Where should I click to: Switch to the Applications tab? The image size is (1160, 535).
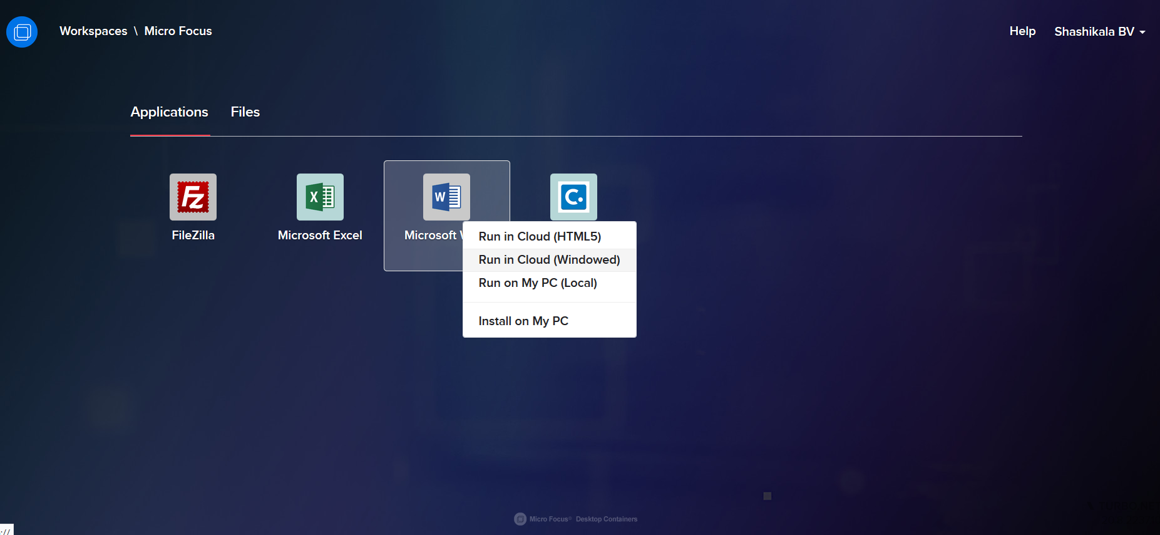click(170, 112)
